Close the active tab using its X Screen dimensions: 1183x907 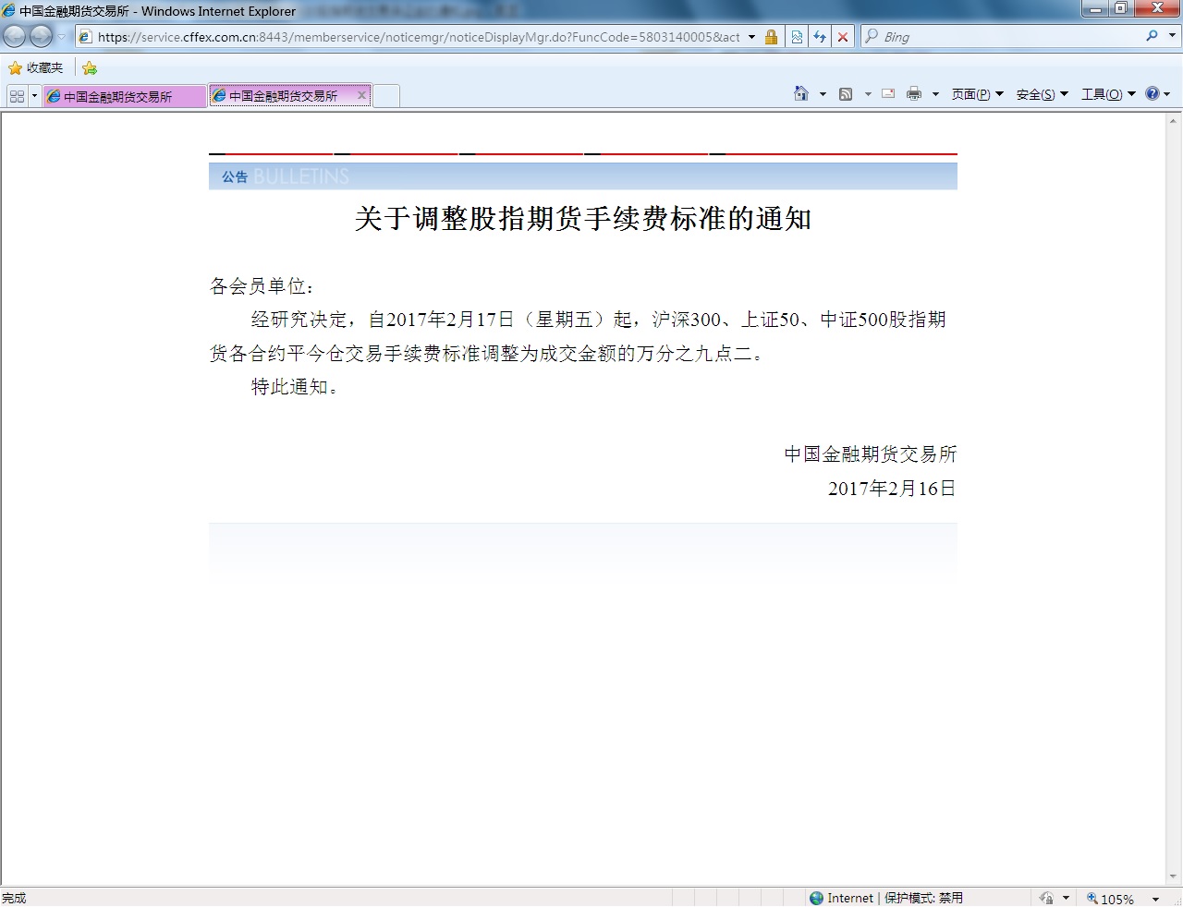pos(361,95)
